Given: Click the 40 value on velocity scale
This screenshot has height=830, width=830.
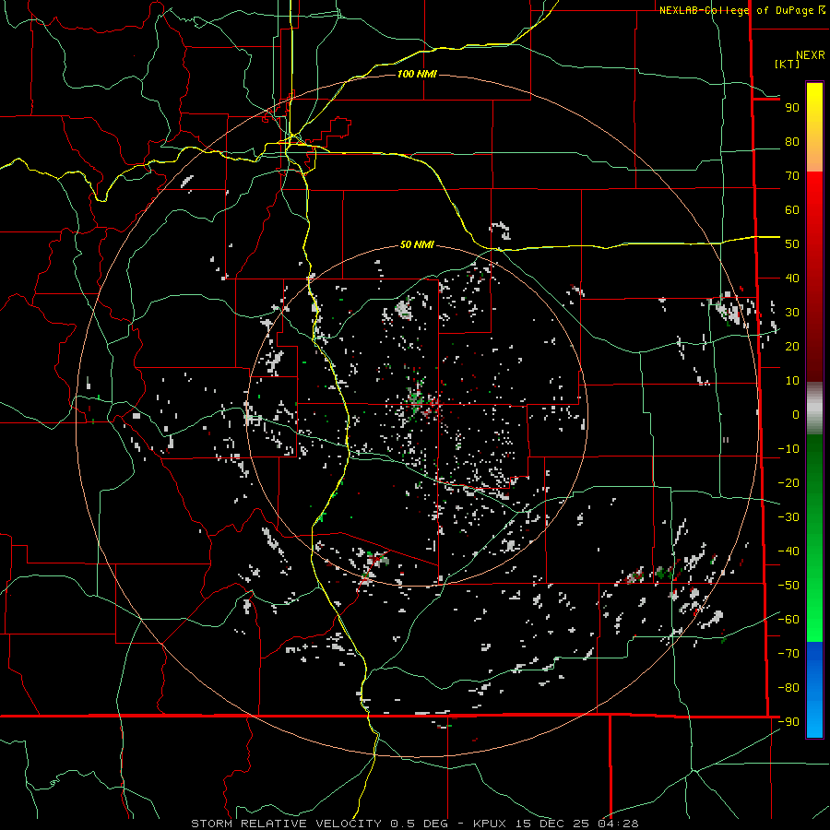Looking at the screenshot, I should click(x=792, y=279).
